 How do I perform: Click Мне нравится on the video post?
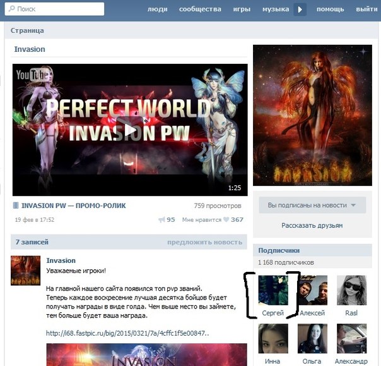202,219
